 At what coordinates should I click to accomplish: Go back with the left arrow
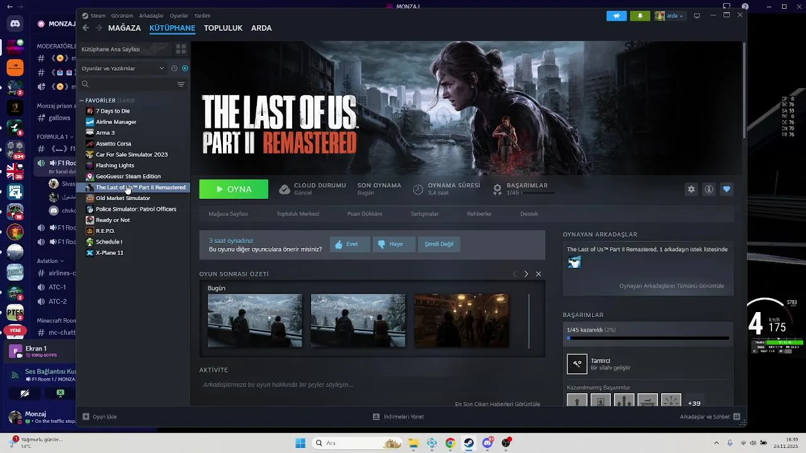click(86, 28)
